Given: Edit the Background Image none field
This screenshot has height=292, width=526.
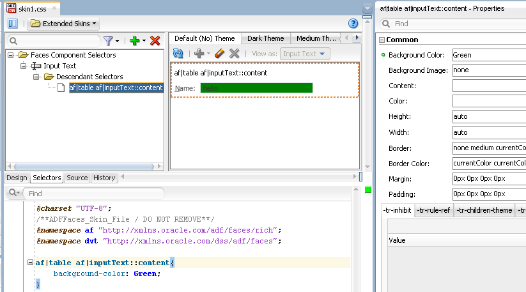Looking at the screenshot, I should pos(489,70).
